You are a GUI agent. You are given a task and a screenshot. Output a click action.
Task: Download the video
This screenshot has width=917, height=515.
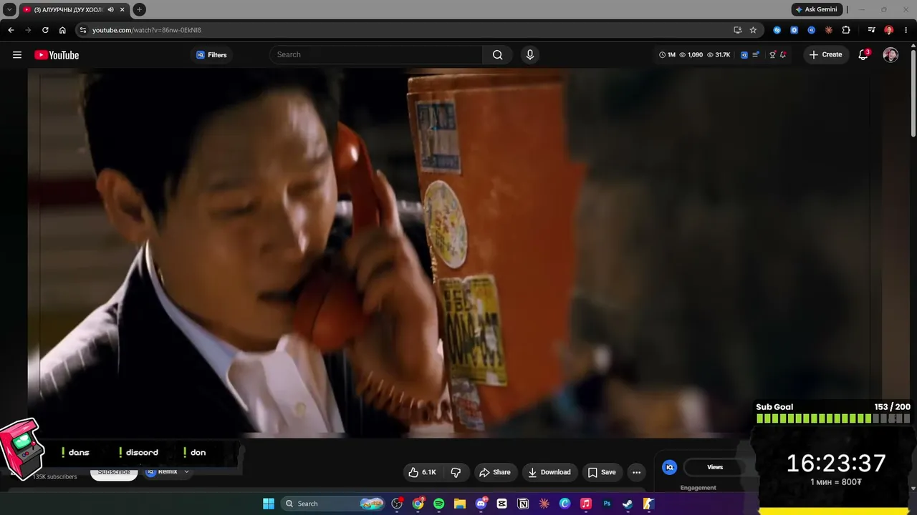(x=549, y=472)
